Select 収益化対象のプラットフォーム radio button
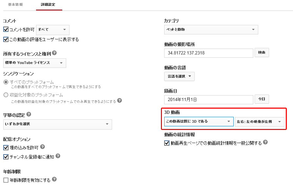Screen dimensions: 293x188 tap(6, 95)
